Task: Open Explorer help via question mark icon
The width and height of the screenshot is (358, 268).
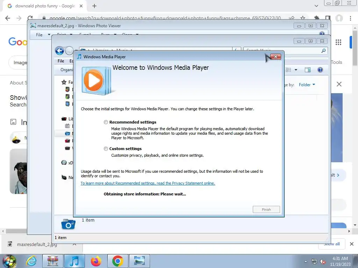Action: pos(320,70)
